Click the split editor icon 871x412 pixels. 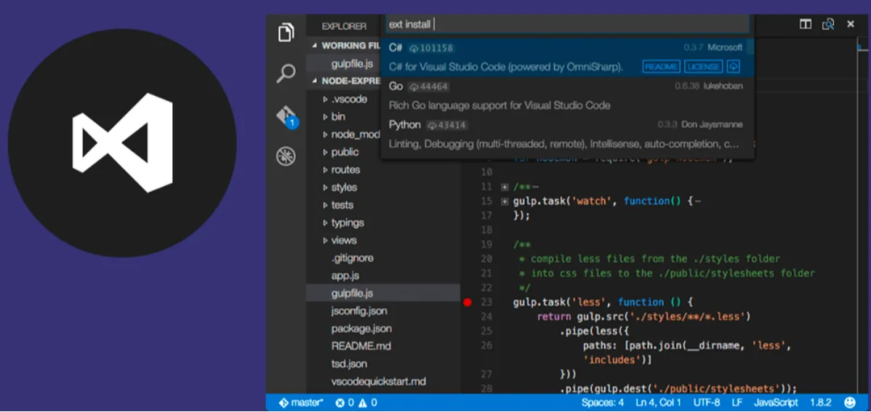coord(805,24)
